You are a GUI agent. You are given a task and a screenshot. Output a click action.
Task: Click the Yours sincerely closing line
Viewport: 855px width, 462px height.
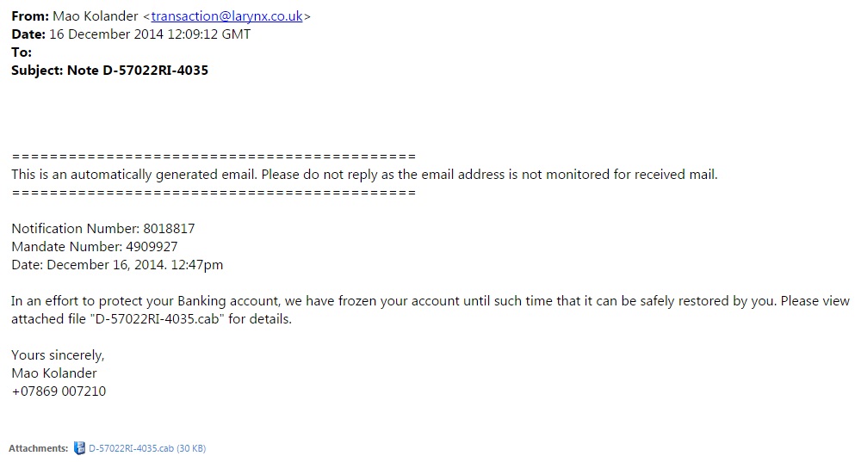[x=58, y=355]
